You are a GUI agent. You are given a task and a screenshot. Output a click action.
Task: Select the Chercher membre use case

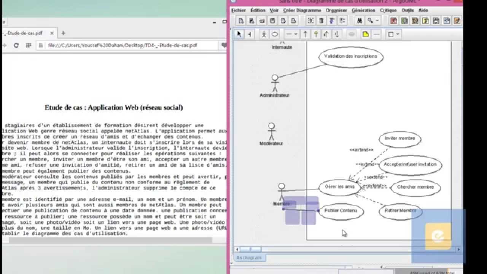click(x=415, y=187)
